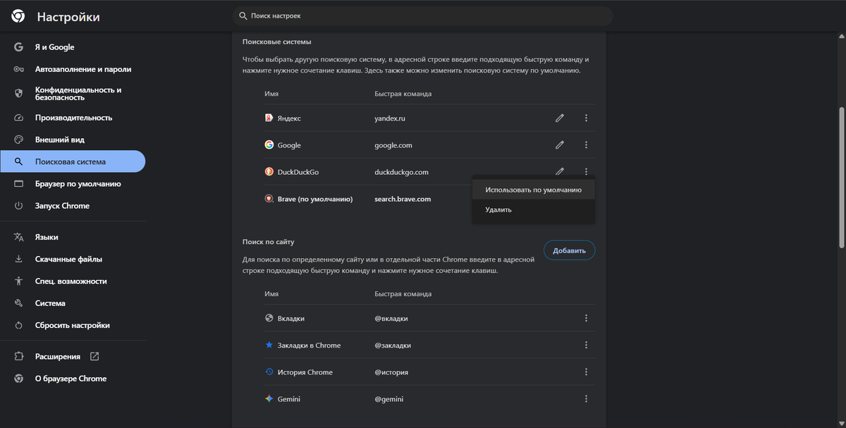Click the Производительность gauge icon

19,118
